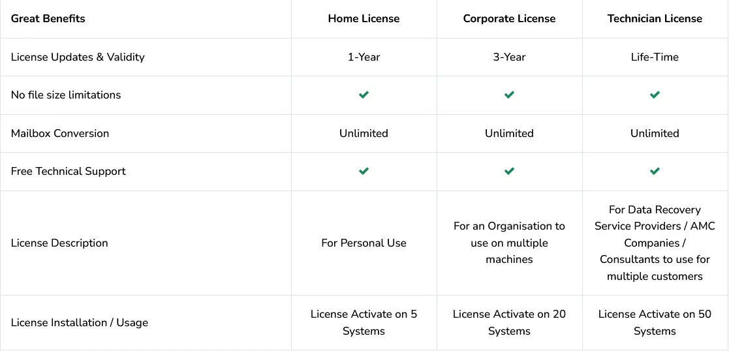Screen dimensions: 729x351
Task: Click the License Installation / Usage label
Action: pos(80,322)
